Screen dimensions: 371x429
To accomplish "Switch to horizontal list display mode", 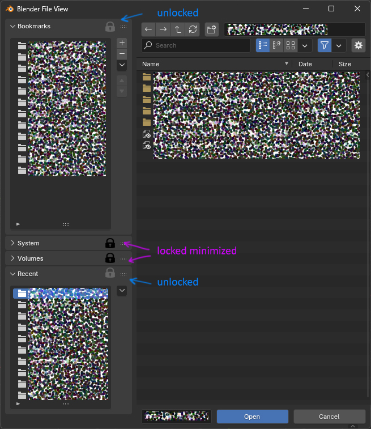I will (276, 45).
